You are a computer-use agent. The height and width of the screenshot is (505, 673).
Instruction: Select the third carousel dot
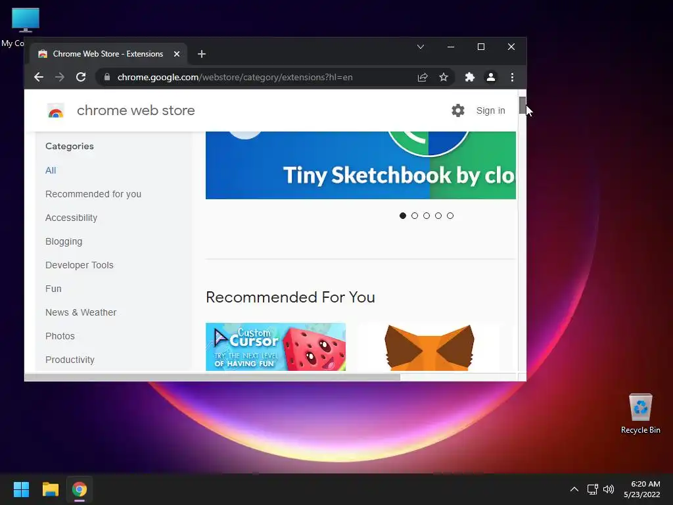[426, 216]
